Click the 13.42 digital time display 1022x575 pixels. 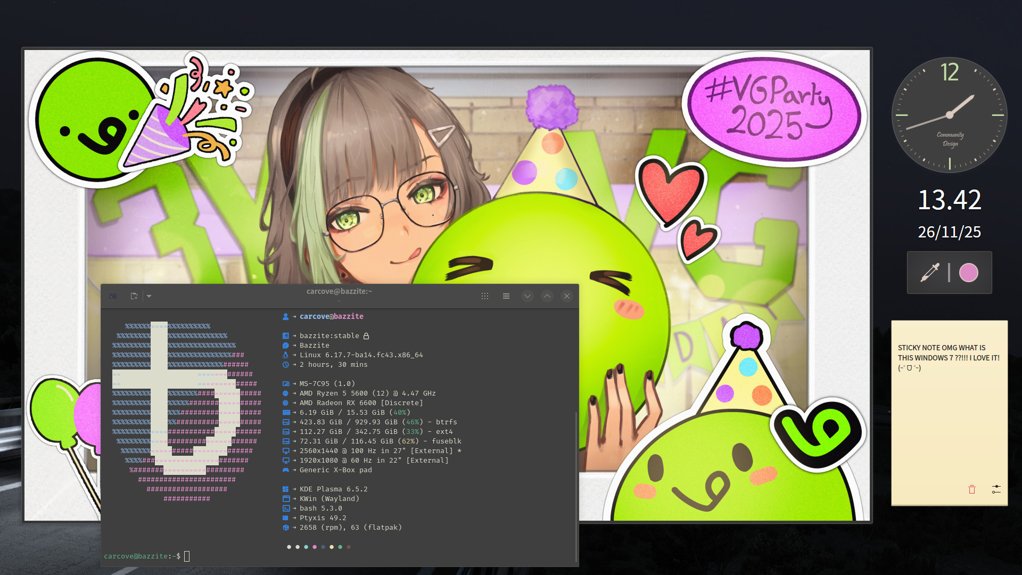pyautogui.click(x=950, y=200)
